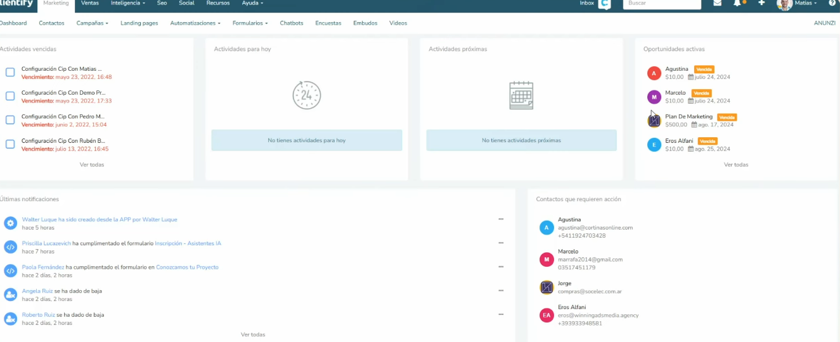Open Roberto Ruiz contact link
This screenshot has width=840, height=342.
click(x=38, y=315)
